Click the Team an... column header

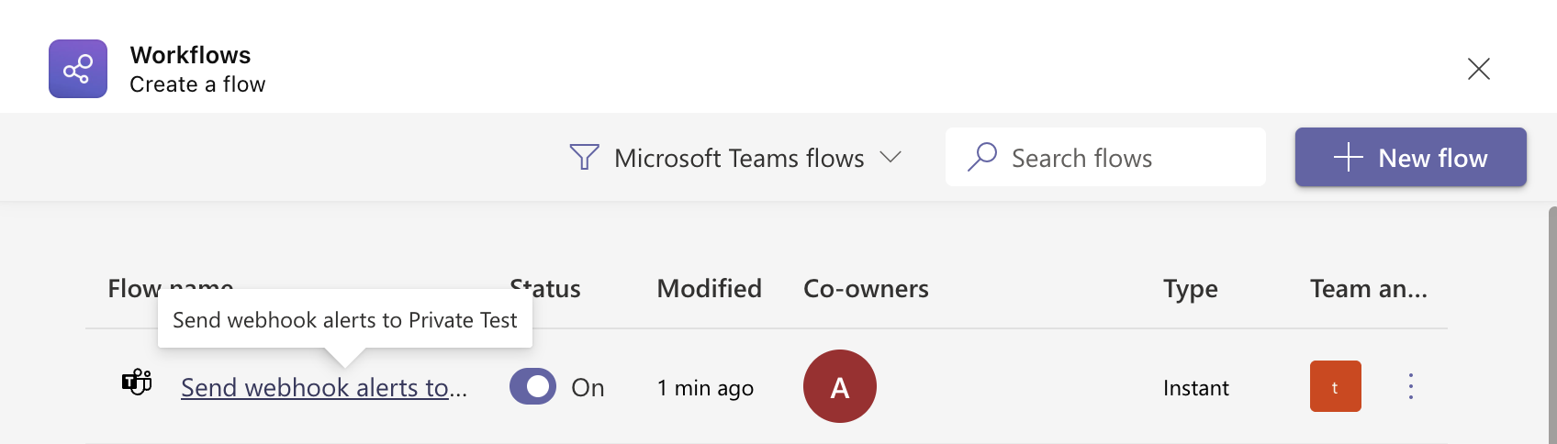(1368, 289)
